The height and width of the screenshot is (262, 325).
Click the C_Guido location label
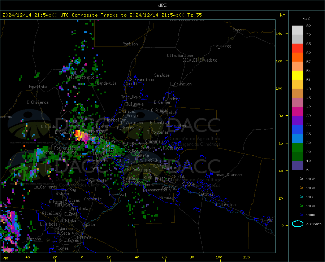[48, 126]
